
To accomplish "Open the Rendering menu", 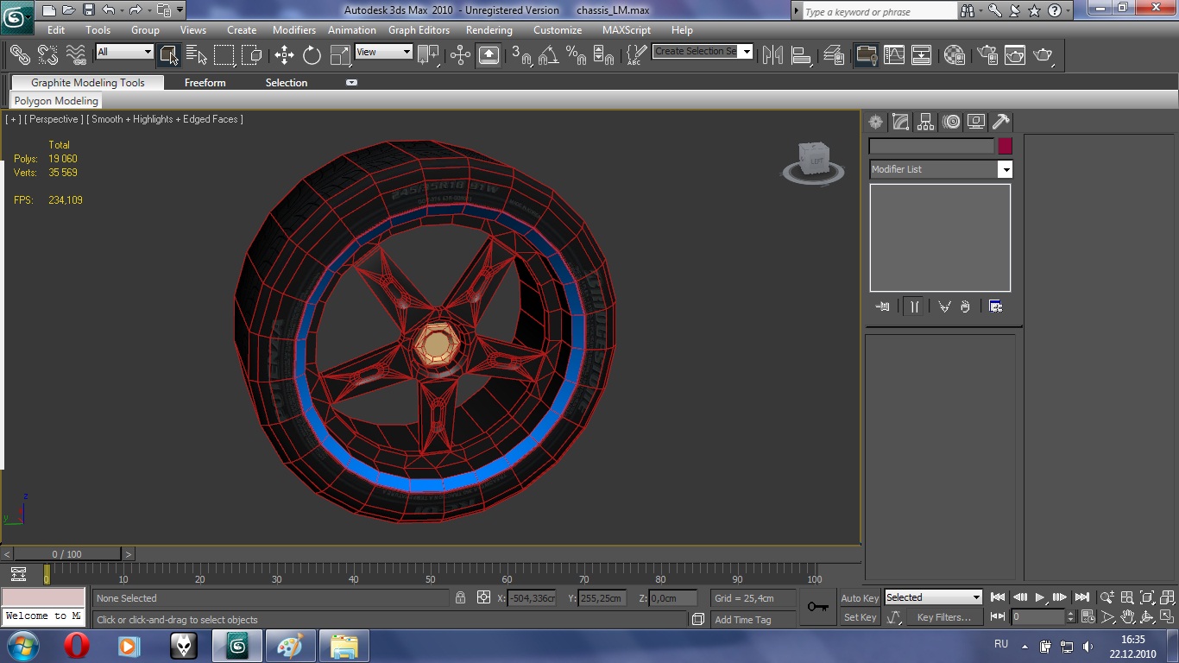I will (489, 30).
